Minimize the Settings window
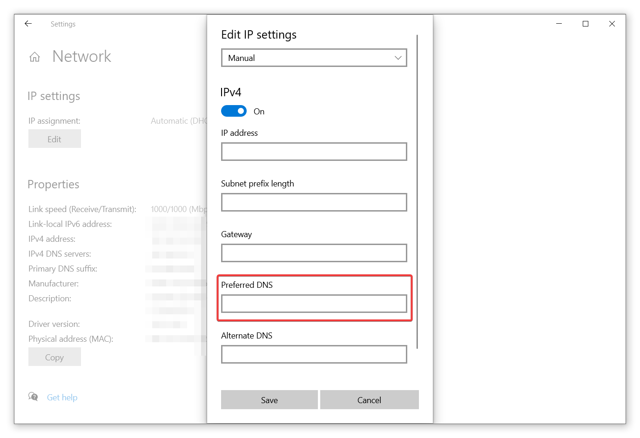640x438 pixels. coord(559,24)
